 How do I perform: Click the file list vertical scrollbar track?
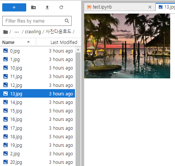click(78, 109)
